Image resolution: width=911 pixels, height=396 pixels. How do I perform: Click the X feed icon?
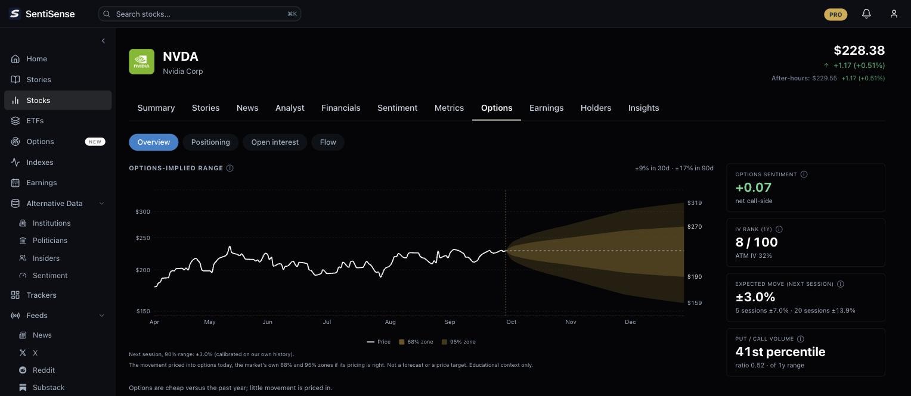pyautogui.click(x=23, y=353)
